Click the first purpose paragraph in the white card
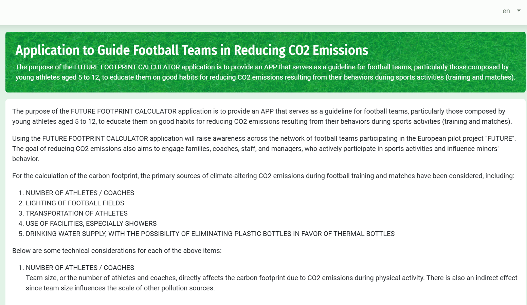Viewport: 527px width, 305px height. pyautogui.click(x=261, y=116)
